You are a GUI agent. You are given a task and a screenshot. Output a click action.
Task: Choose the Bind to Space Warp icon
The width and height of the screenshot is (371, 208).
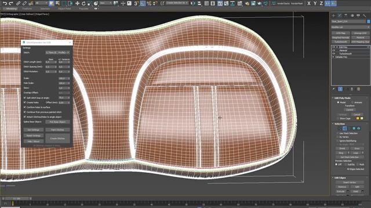31,3
